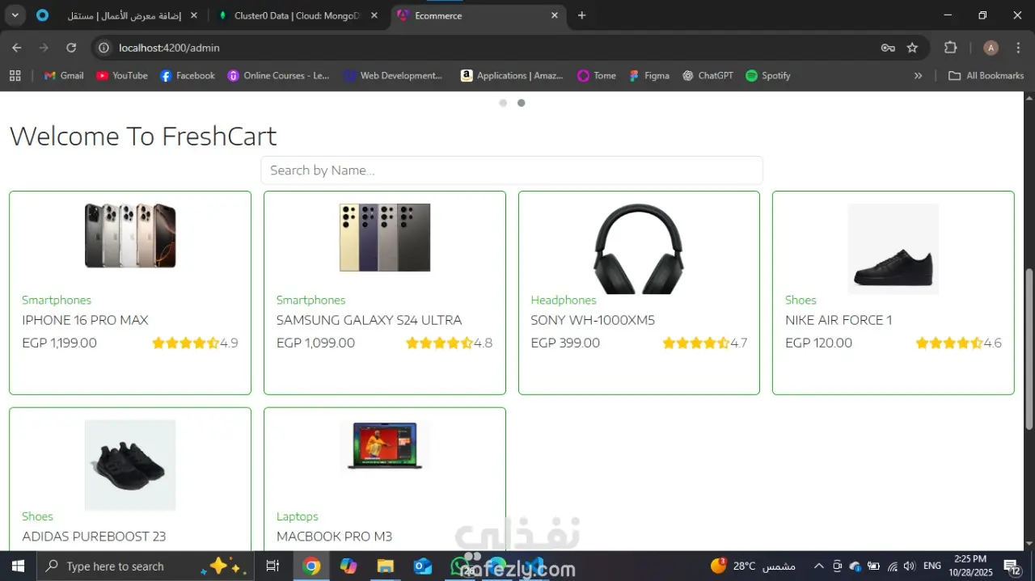Open the All Bookmarks folder
The image size is (1035, 581).
(x=986, y=75)
